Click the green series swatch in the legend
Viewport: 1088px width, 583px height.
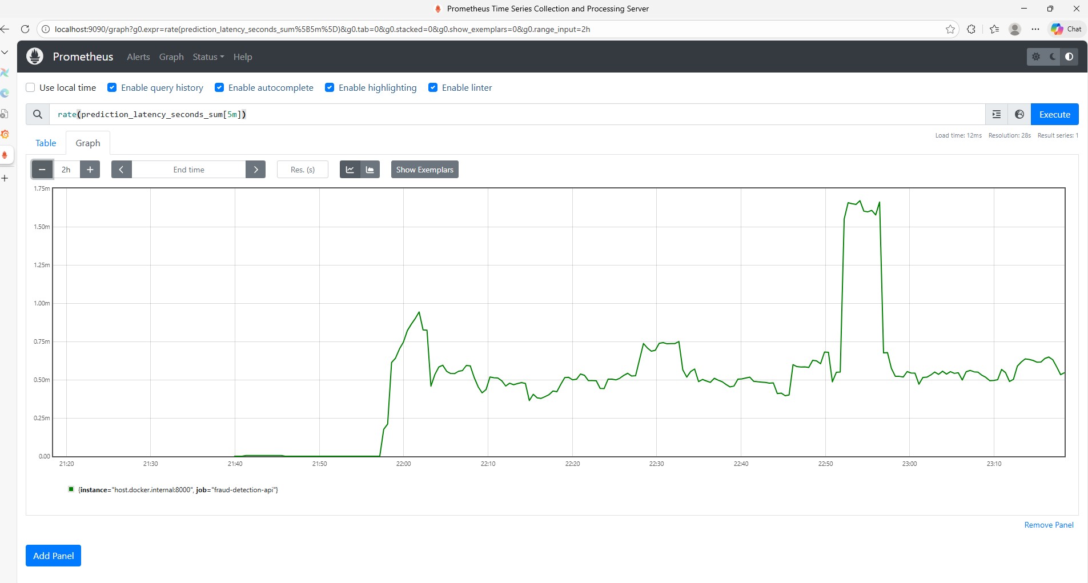71,489
